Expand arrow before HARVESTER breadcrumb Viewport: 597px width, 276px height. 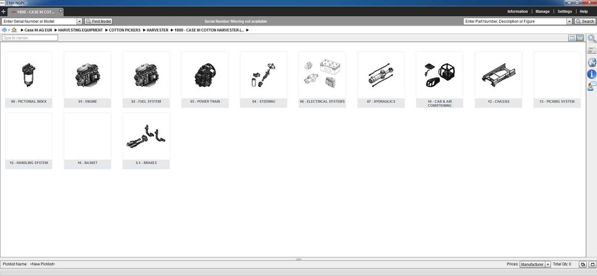[x=144, y=30]
